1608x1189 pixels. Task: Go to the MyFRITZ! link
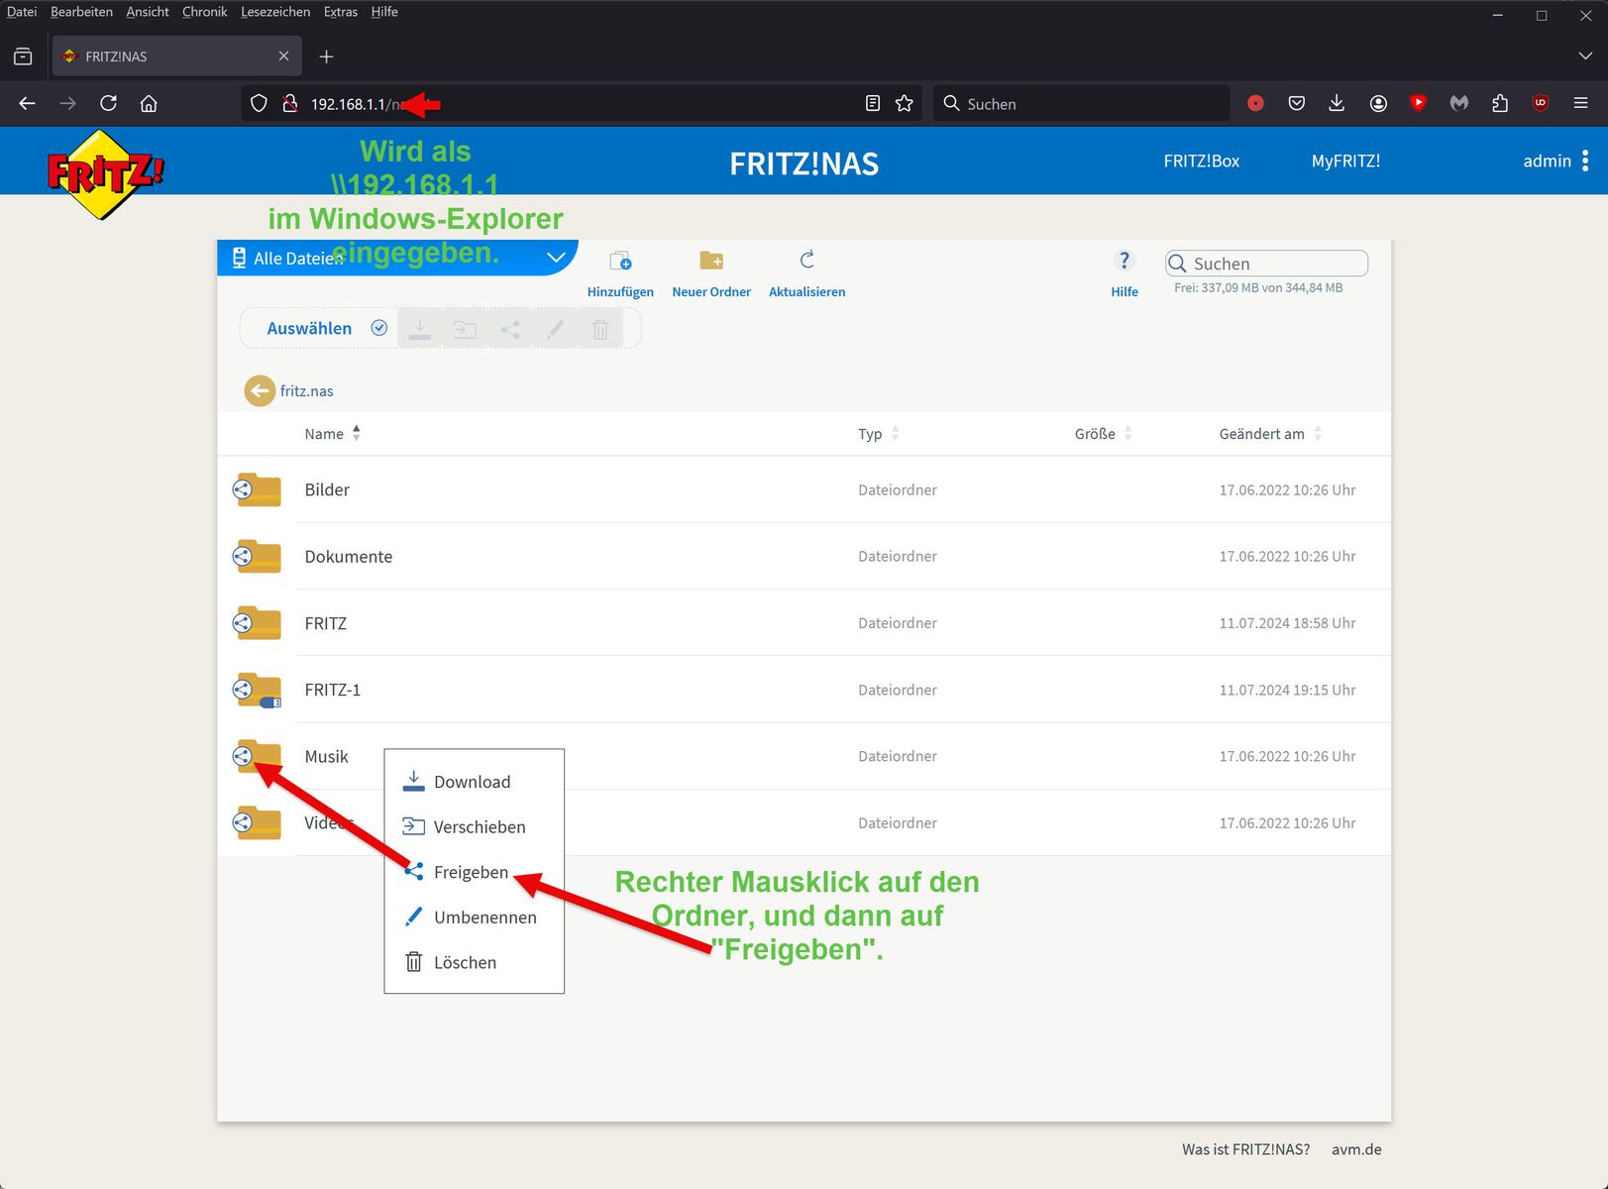click(1345, 161)
